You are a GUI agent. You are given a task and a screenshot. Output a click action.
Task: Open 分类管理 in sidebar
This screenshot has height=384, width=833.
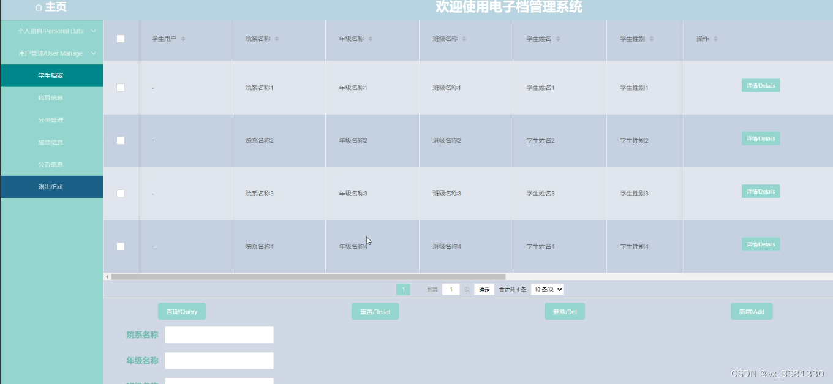pos(51,120)
